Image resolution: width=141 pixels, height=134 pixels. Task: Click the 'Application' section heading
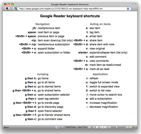pos(100,74)
